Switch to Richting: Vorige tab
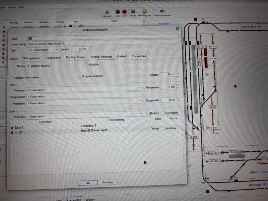 pyautogui.click(x=75, y=57)
